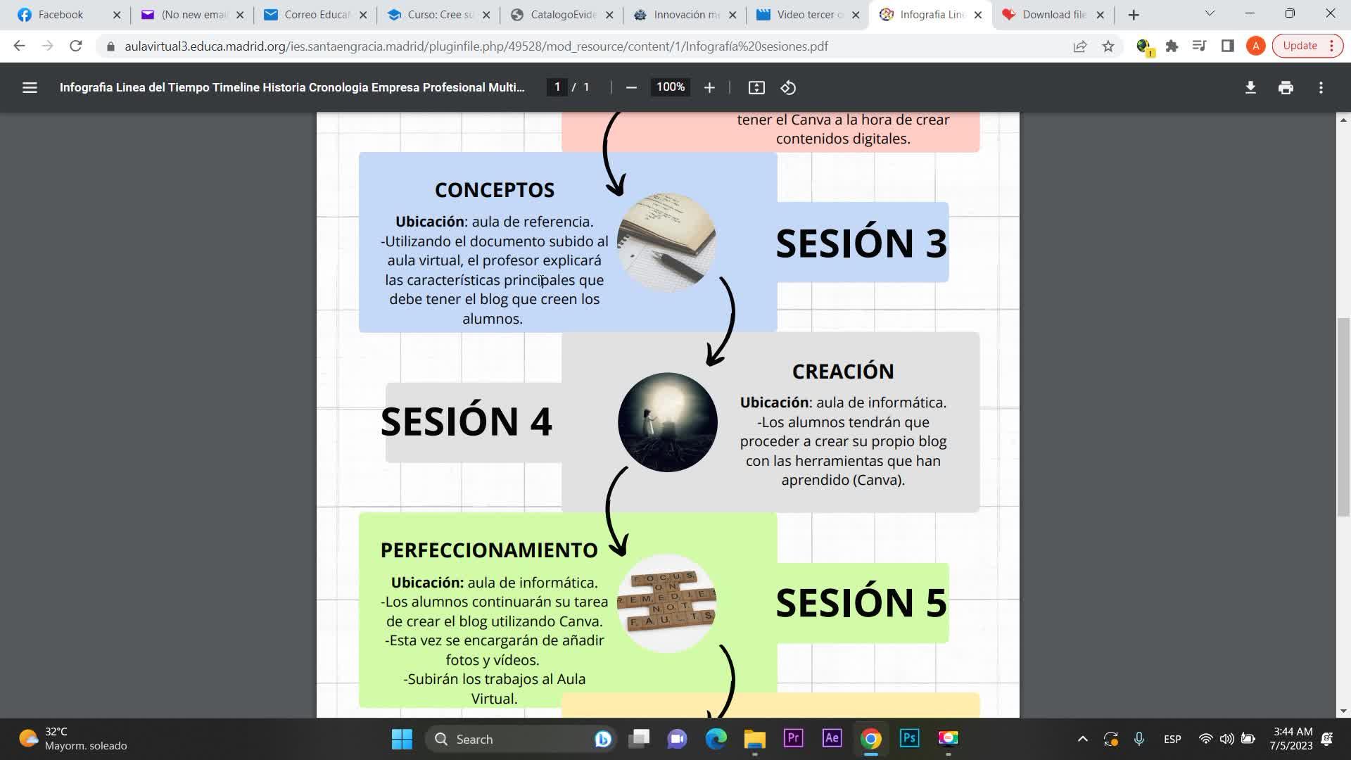Show hidden system tray icons

click(x=1082, y=739)
